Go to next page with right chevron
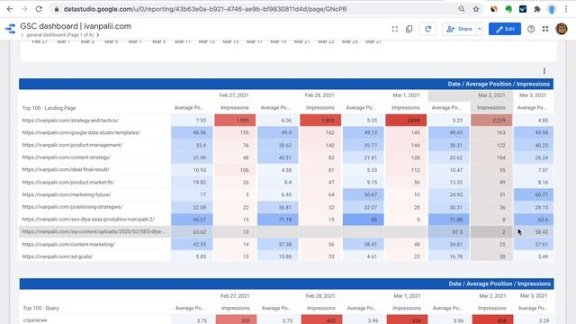The width and height of the screenshot is (576, 324). click(x=98, y=35)
